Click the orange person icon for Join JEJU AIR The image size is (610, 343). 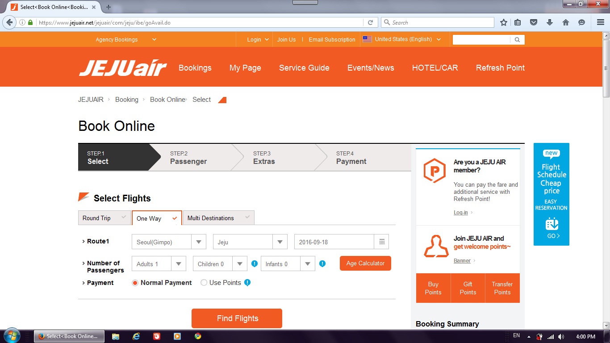(x=436, y=246)
